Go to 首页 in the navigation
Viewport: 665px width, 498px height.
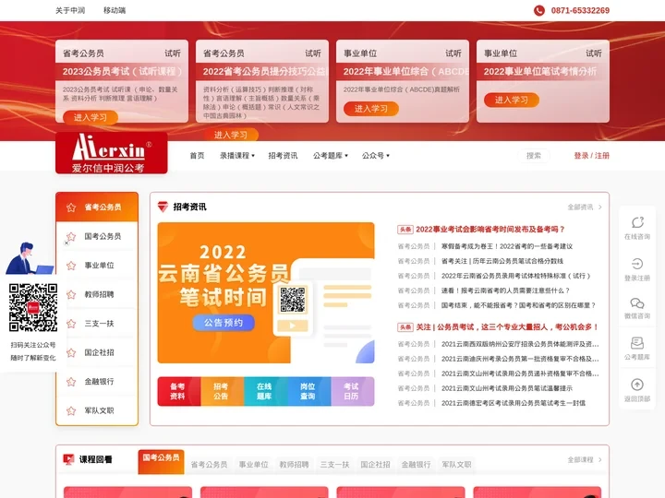[x=197, y=156]
